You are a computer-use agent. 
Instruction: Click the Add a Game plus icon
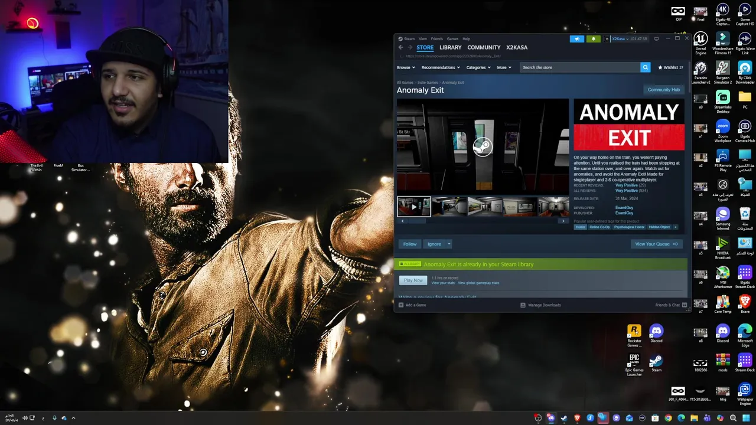[x=400, y=305]
